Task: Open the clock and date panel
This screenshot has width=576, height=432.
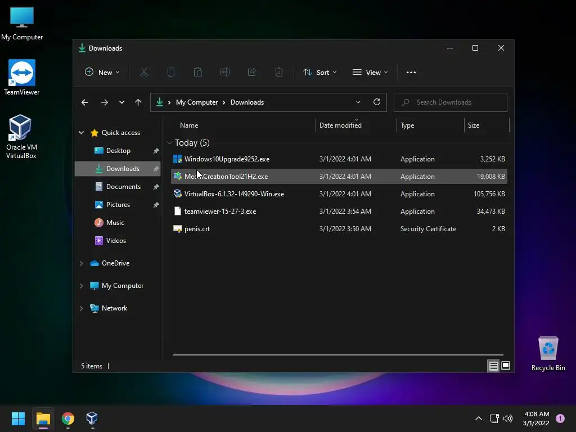Action: coord(536,418)
